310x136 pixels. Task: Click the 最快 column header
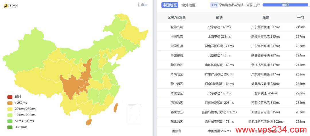coord(219,17)
